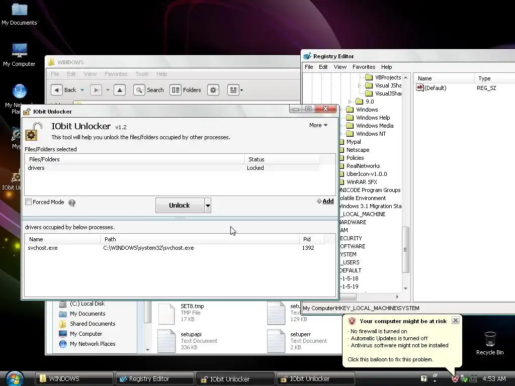Click the Name column header in Registry Editor
This screenshot has height=386, width=515.
(444, 78)
